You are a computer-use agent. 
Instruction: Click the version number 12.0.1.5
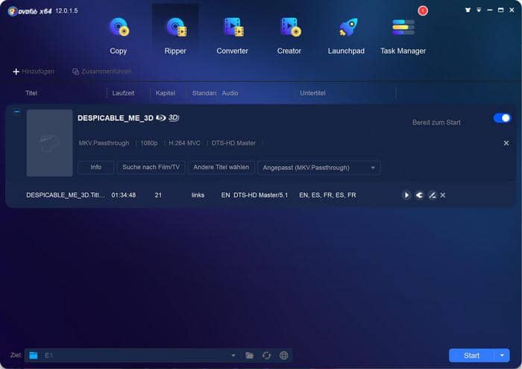pos(66,10)
